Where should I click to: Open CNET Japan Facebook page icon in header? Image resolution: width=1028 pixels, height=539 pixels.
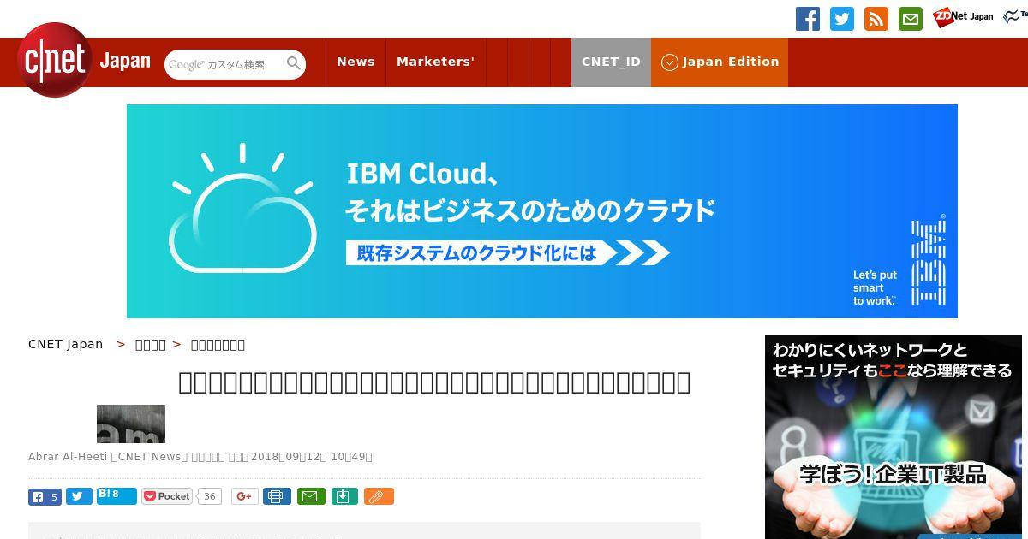(x=808, y=19)
